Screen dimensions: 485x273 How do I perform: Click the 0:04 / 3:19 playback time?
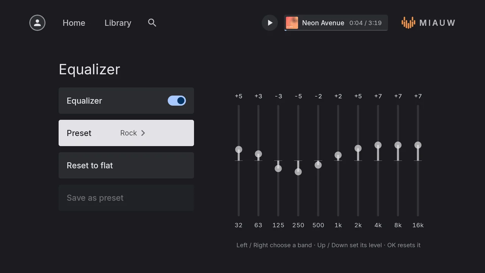click(x=365, y=23)
